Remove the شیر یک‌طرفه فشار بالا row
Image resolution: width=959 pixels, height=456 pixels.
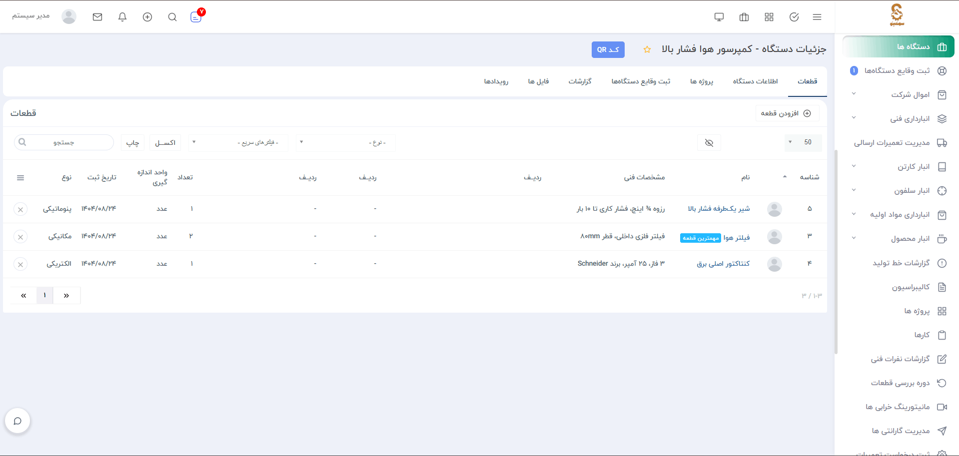point(20,210)
